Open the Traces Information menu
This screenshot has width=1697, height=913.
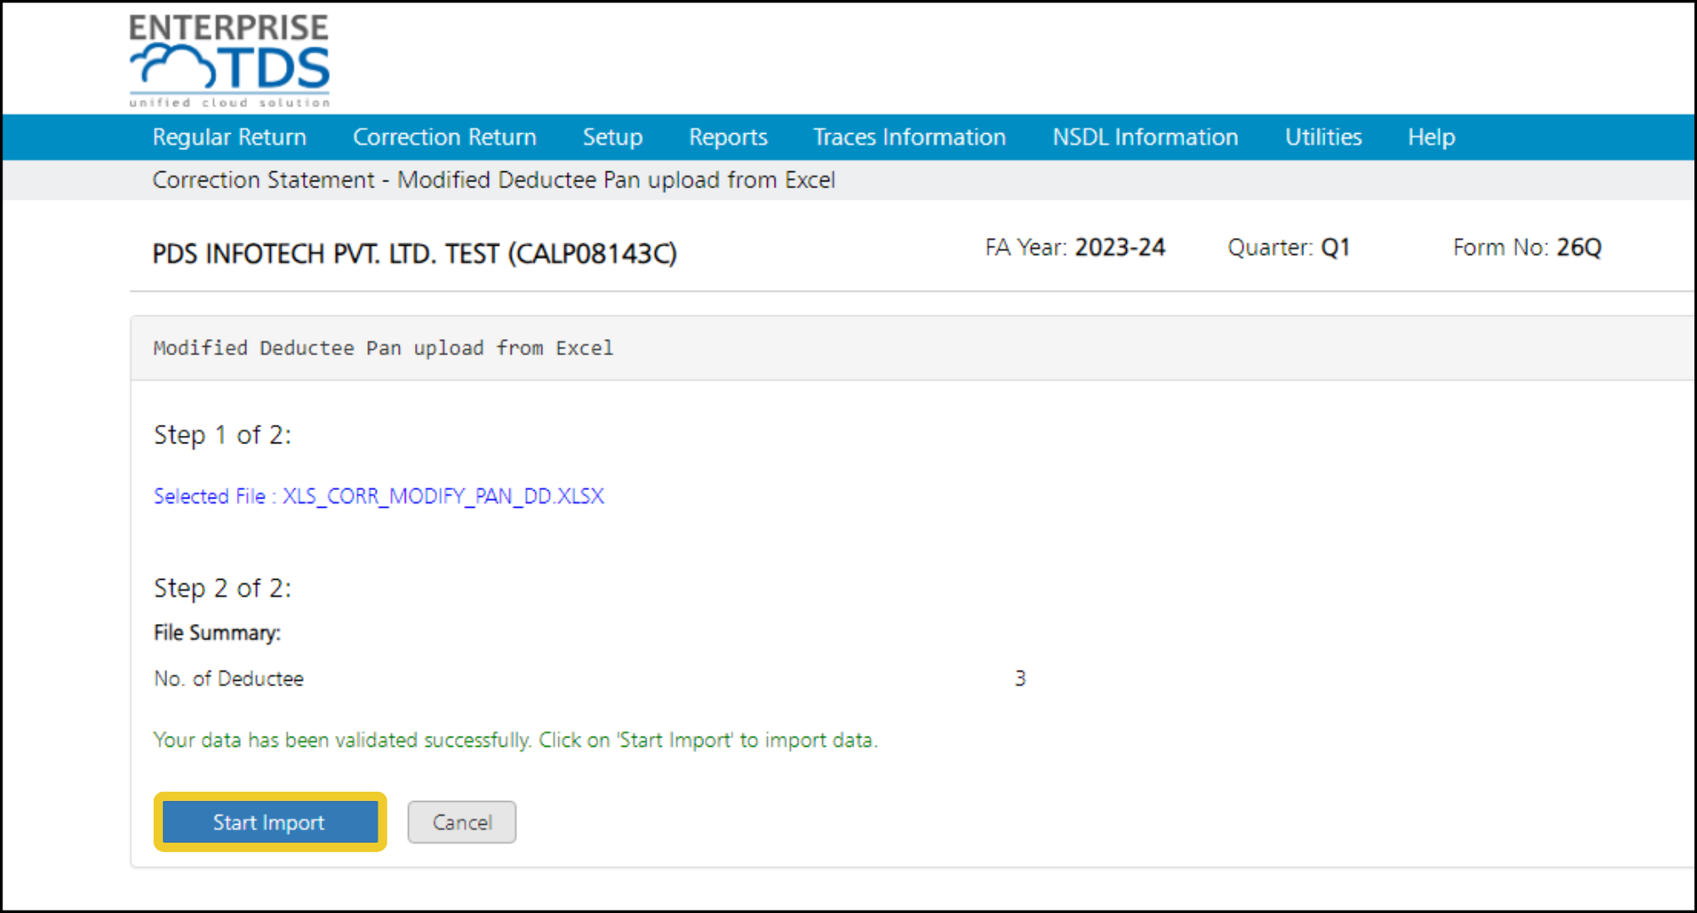(x=910, y=137)
